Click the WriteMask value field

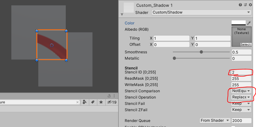tap(241, 85)
